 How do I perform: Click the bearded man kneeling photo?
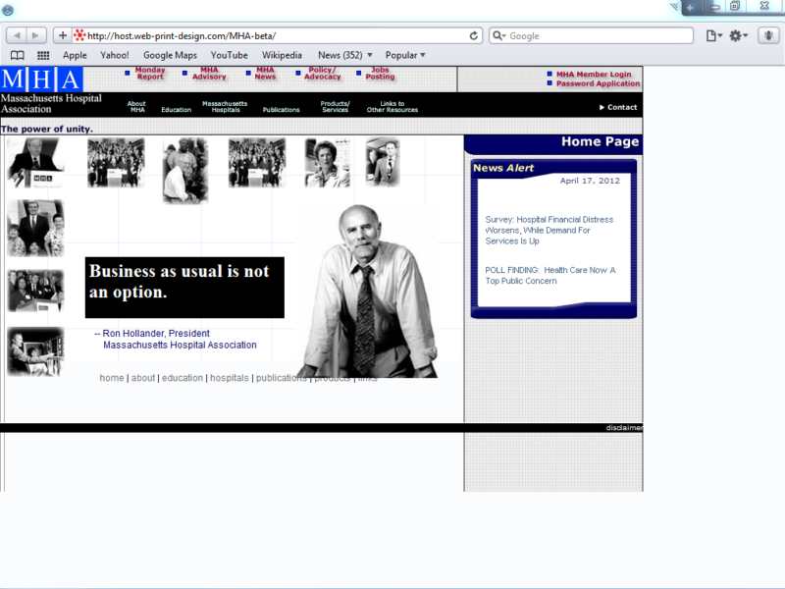[x=185, y=171]
